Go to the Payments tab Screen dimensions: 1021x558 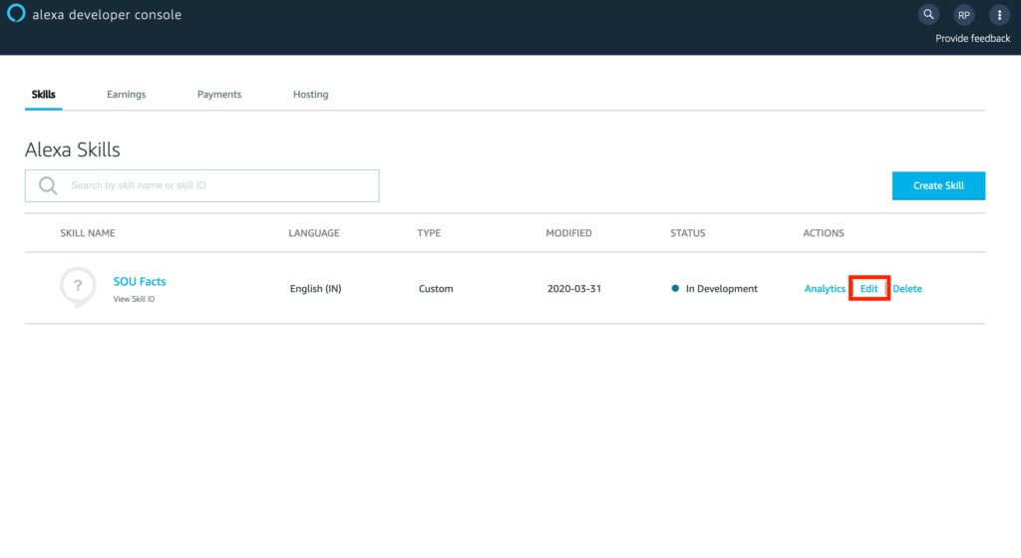pos(219,95)
